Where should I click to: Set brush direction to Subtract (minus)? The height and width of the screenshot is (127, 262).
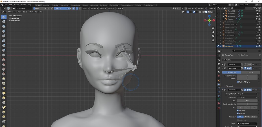click(x=80, y=8)
